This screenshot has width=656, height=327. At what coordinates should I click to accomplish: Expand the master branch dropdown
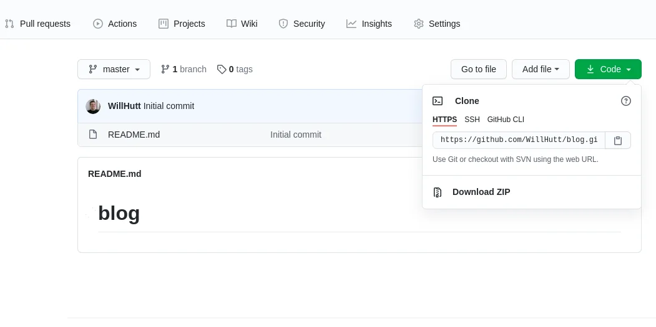coord(114,69)
